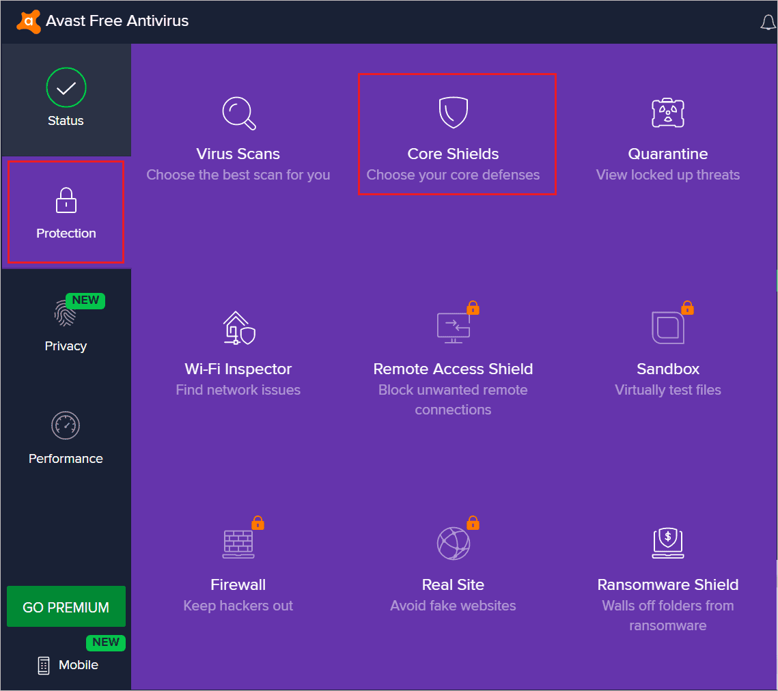The height and width of the screenshot is (691, 778).
Task: Click 'Walls off folders from ransomware' text
Action: tap(668, 616)
